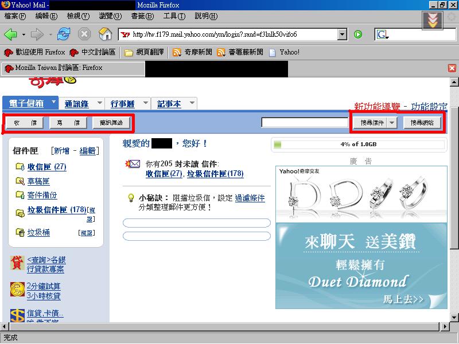Click the Google search engine icon
The width and height of the screenshot is (459, 344).
click(383, 34)
